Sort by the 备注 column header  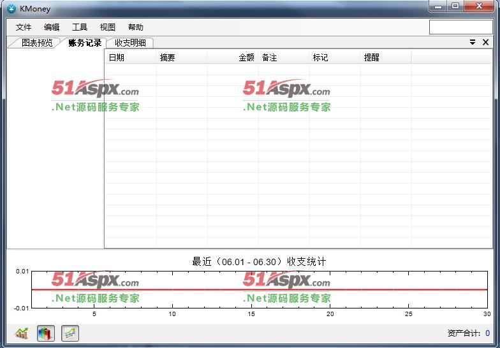click(x=284, y=57)
